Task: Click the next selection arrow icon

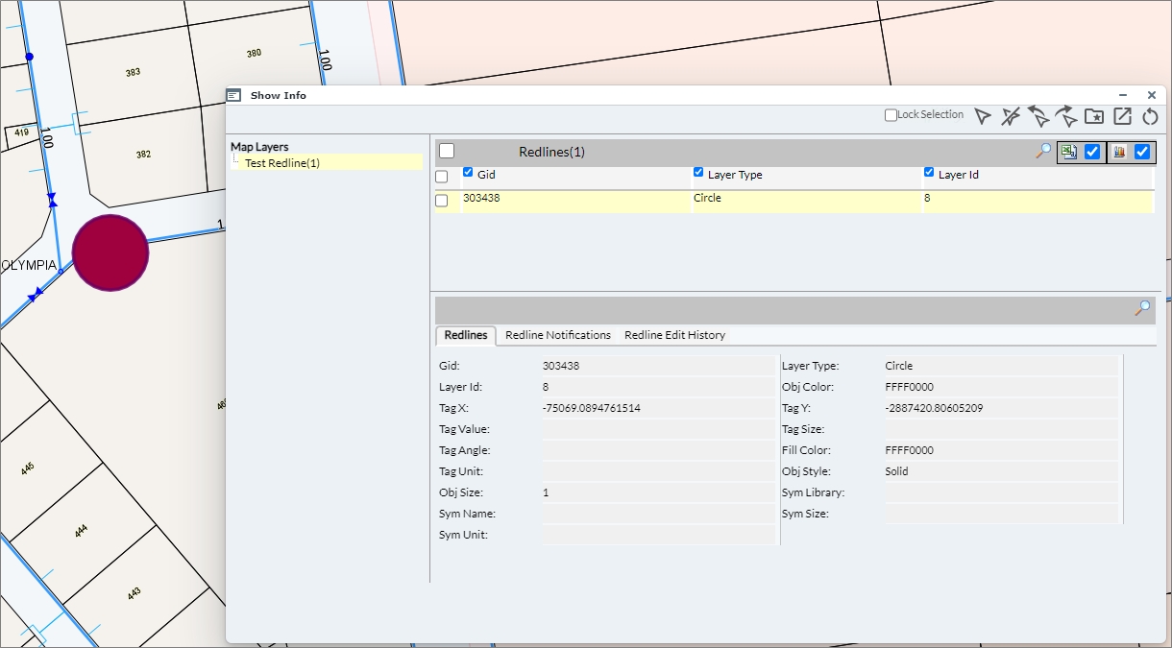Action: coord(1065,116)
